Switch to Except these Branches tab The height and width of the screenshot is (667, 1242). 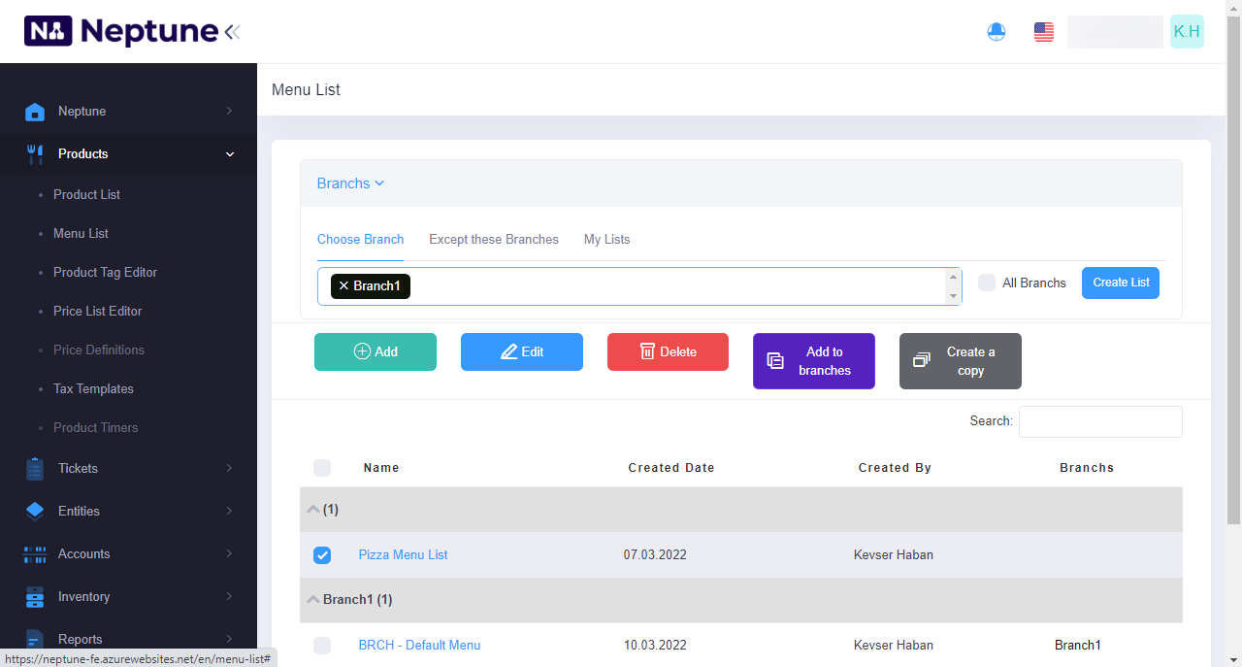[493, 240]
